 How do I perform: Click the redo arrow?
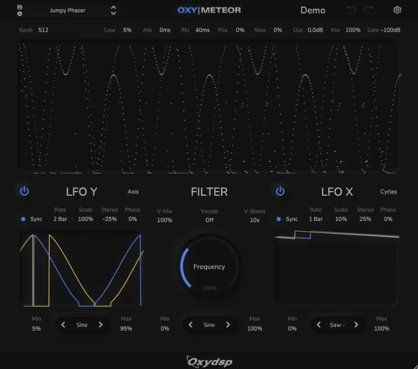[x=369, y=10]
